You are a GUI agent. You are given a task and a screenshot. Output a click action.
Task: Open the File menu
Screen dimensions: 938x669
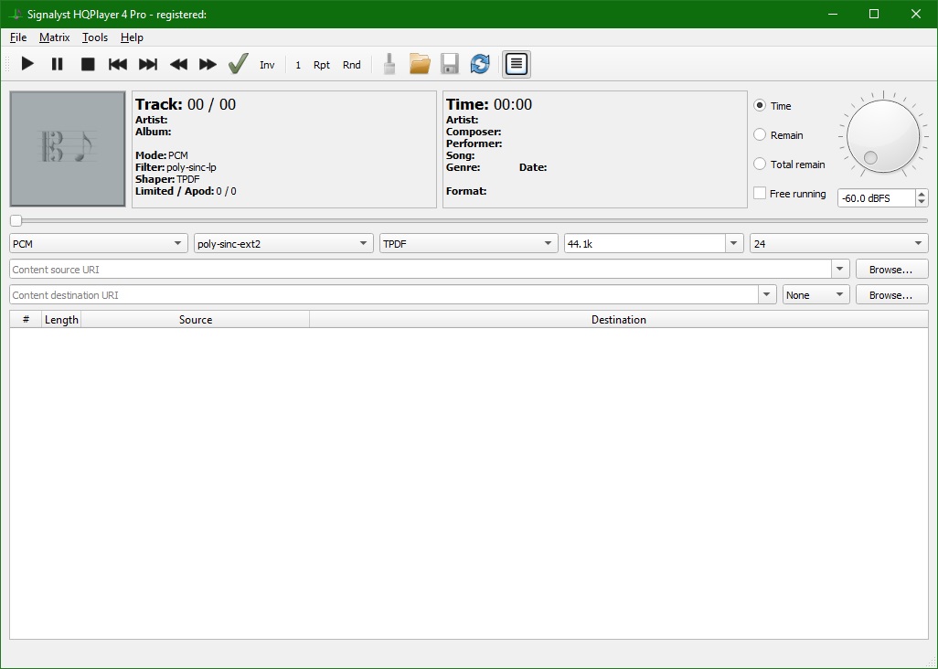coord(18,37)
